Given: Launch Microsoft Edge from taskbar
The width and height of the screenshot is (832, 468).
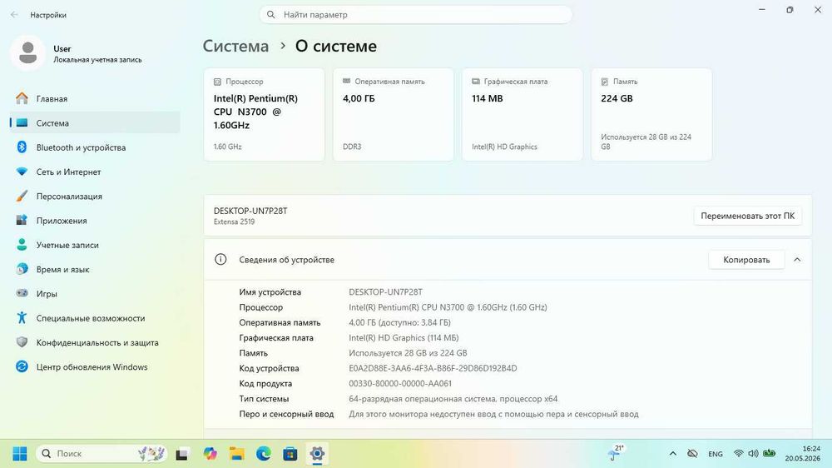Looking at the screenshot, I should [263, 454].
